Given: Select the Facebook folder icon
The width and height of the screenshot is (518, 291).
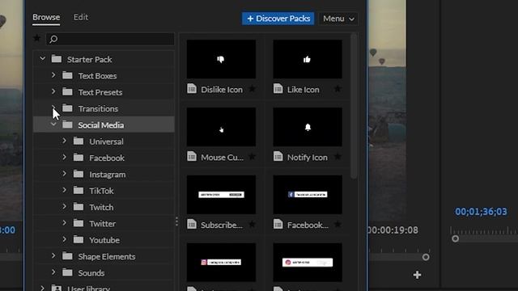Looking at the screenshot, I should point(79,158).
